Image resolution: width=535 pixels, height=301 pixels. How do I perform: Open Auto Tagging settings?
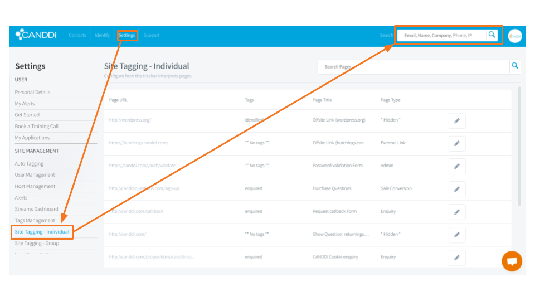click(x=29, y=163)
